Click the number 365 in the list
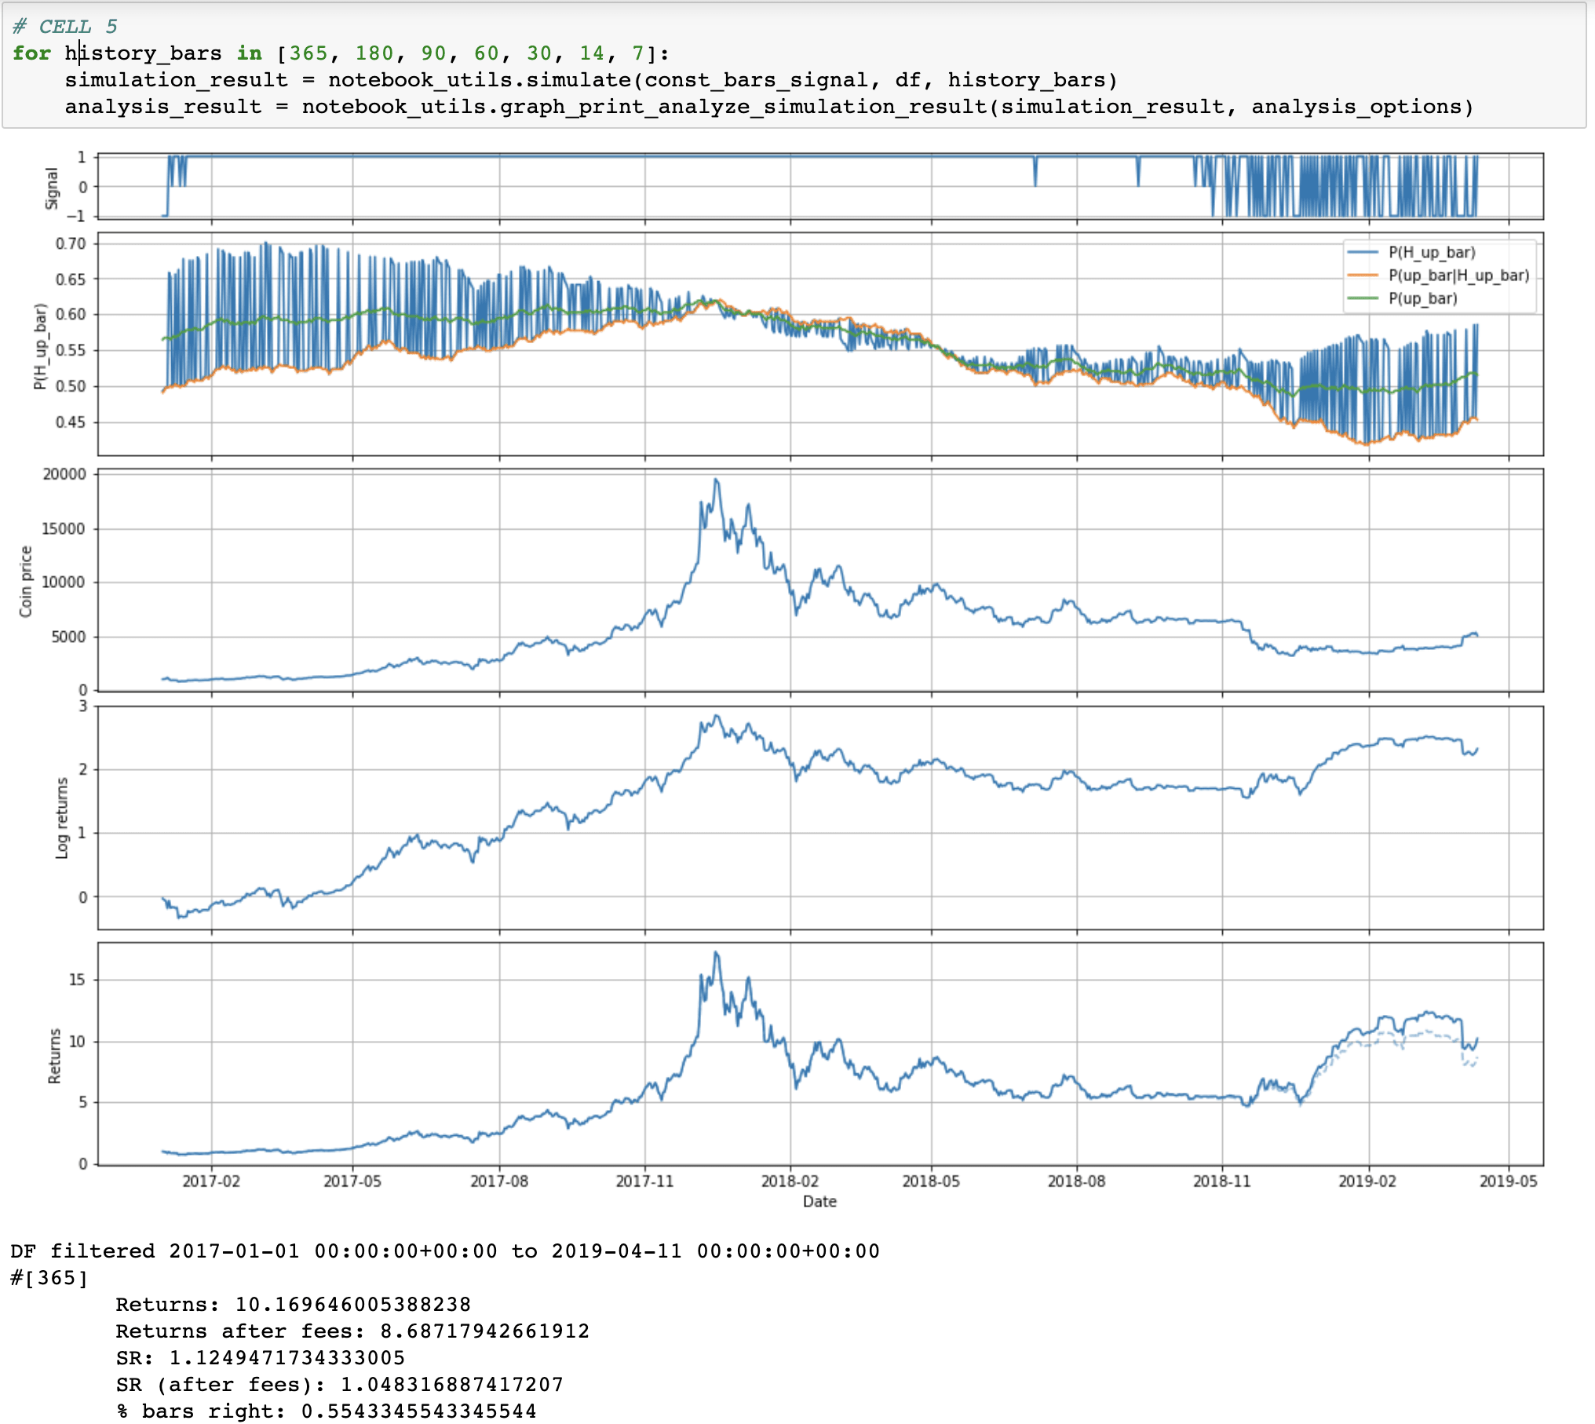The height and width of the screenshot is (1424, 1595). [x=308, y=53]
